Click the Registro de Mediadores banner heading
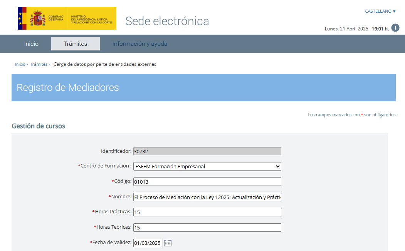Screen dimensions: 405x251 click(x=68, y=87)
